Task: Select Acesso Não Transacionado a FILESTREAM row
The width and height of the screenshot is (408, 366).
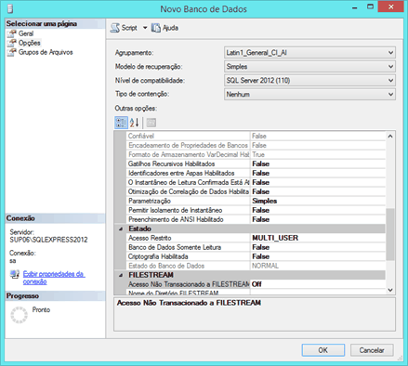Action: [x=256, y=284]
